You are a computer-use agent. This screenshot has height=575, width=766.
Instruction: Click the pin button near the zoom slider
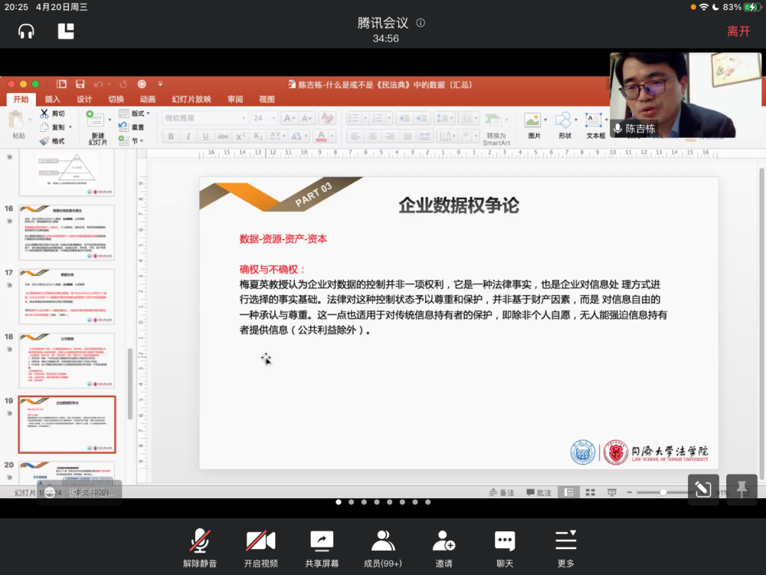pyautogui.click(x=741, y=488)
